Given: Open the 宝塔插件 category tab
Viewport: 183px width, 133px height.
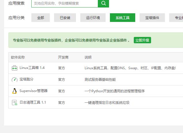Looking at the screenshot, I should tap(152, 18).
